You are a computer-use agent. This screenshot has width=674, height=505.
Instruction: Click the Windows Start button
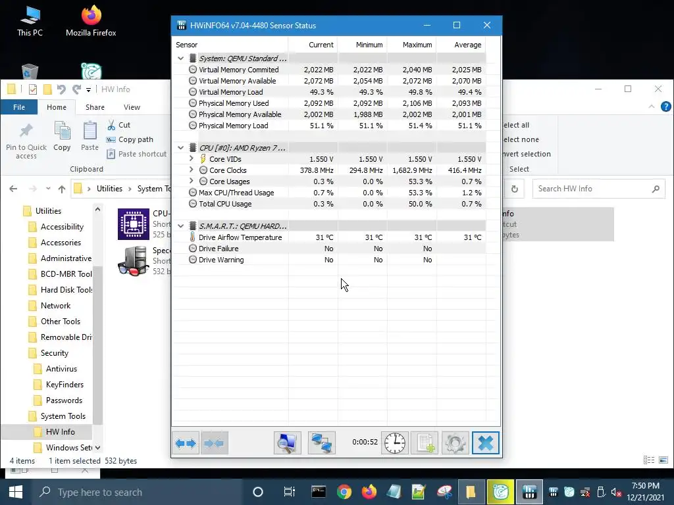coord(16,492)
